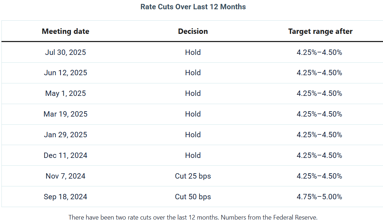Select the Nov 7, 2024 date cell
This screenshot has height=221, width=383.
click(65, 176)
